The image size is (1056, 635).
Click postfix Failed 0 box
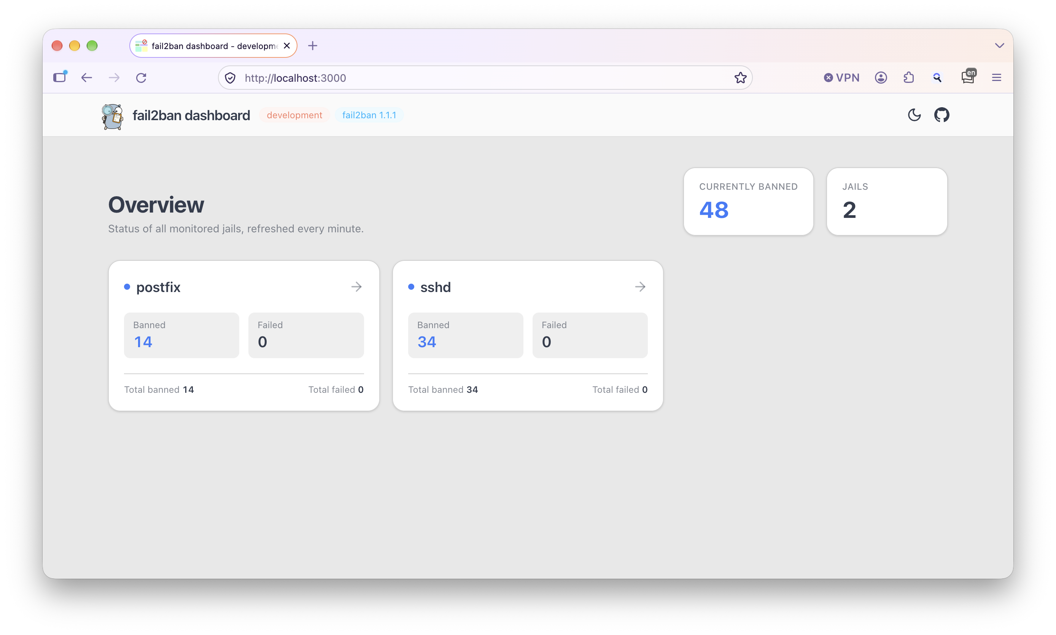point(306,335)
